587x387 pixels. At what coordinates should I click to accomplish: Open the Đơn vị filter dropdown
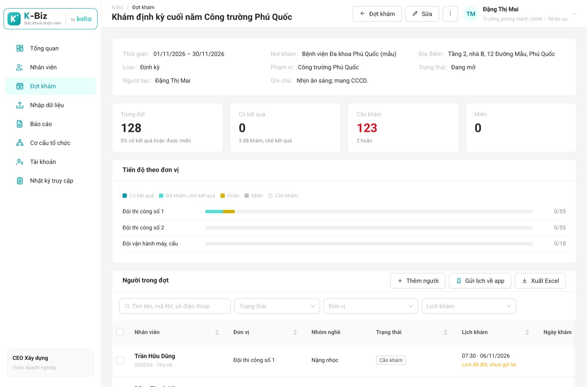pyautogui.click(x=371, y=306)
